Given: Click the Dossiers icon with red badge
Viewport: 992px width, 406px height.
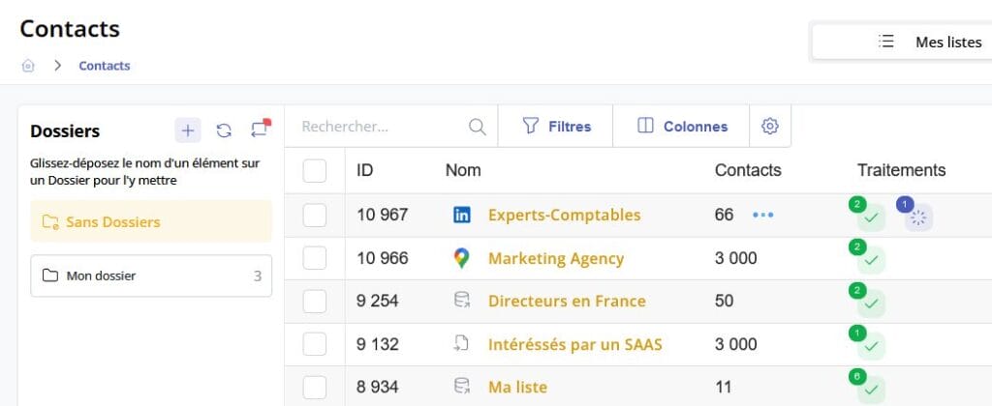Looking at the screenshot, I should (259, 130).
